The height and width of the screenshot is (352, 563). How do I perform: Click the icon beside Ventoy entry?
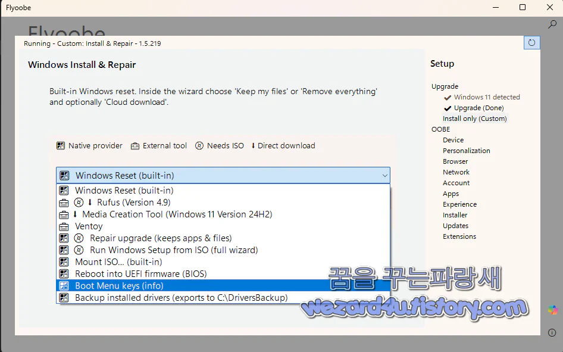[64, 227]
